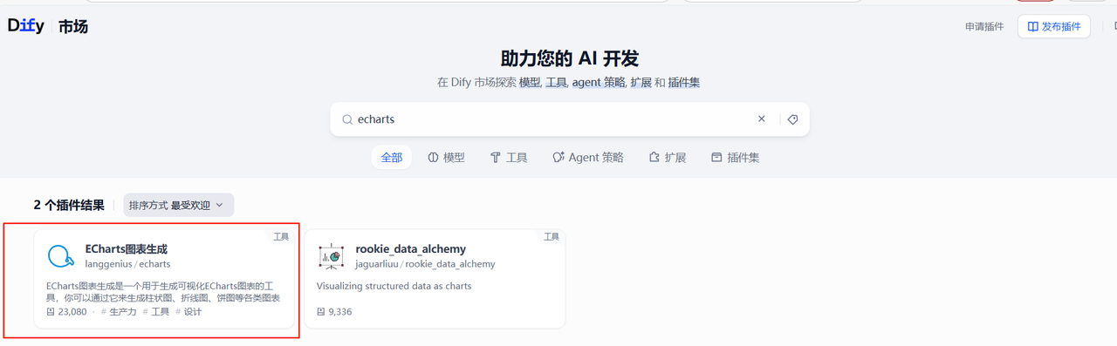The width and height of the screenshot is (1117, 346).
Task: Open the tag filter icon in search bar
Action: click(x=792, y=119)
